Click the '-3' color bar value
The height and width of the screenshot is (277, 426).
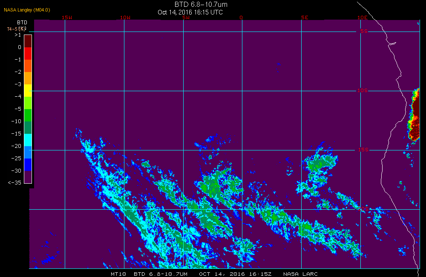coord(17,84)
